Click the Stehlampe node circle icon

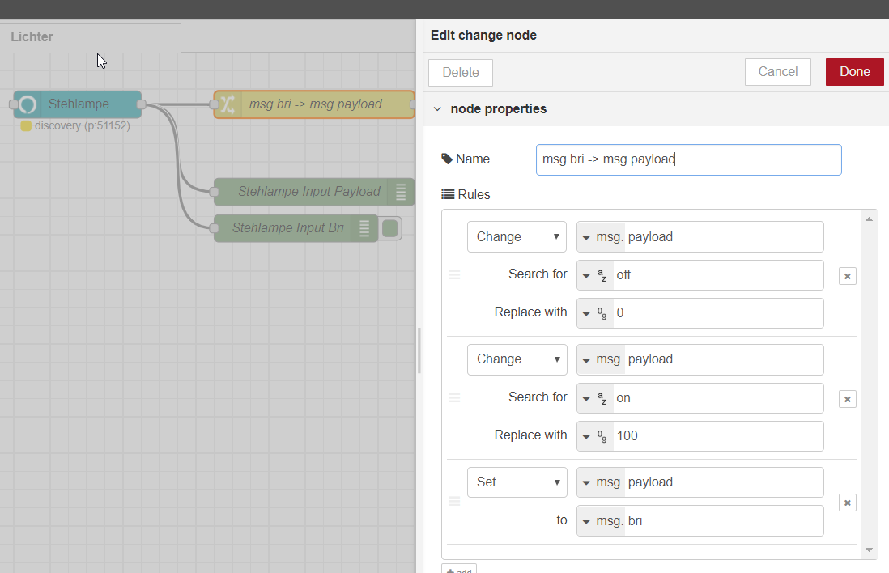coord(28,104)
